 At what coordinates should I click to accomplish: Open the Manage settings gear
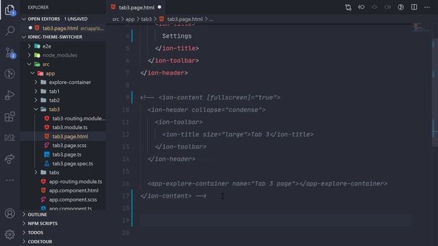10,234
